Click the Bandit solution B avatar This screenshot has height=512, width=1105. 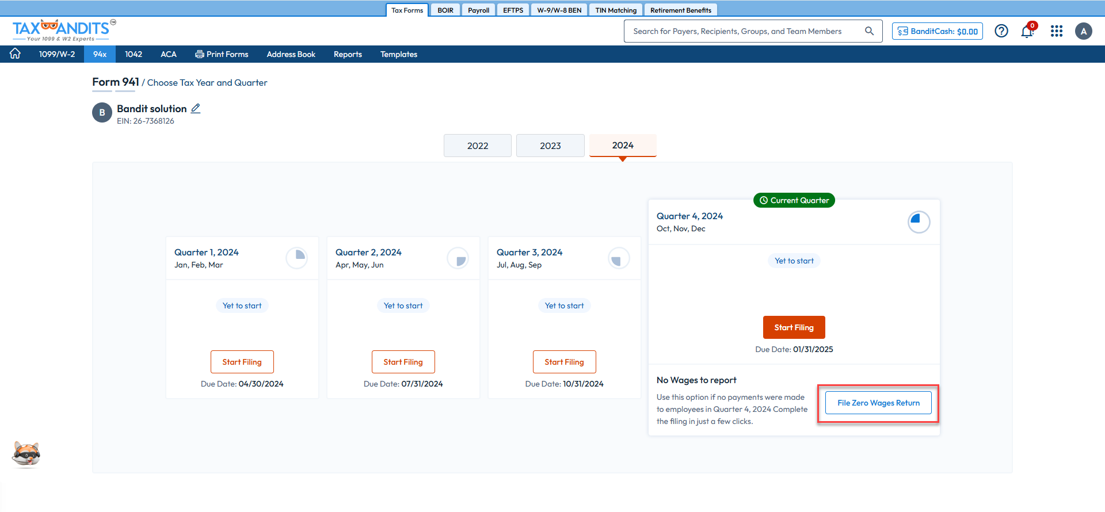click(102, 113)
